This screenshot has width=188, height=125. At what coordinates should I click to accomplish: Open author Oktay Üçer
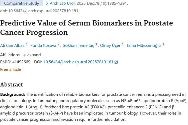click(110, 45)
